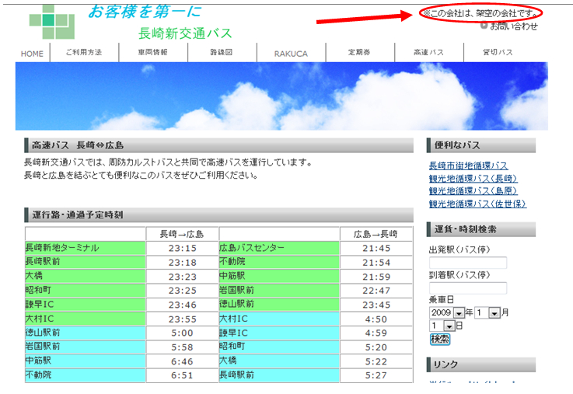Click the blue sky banner image
This screenshot has width=573, height=394.
(281, 96)
